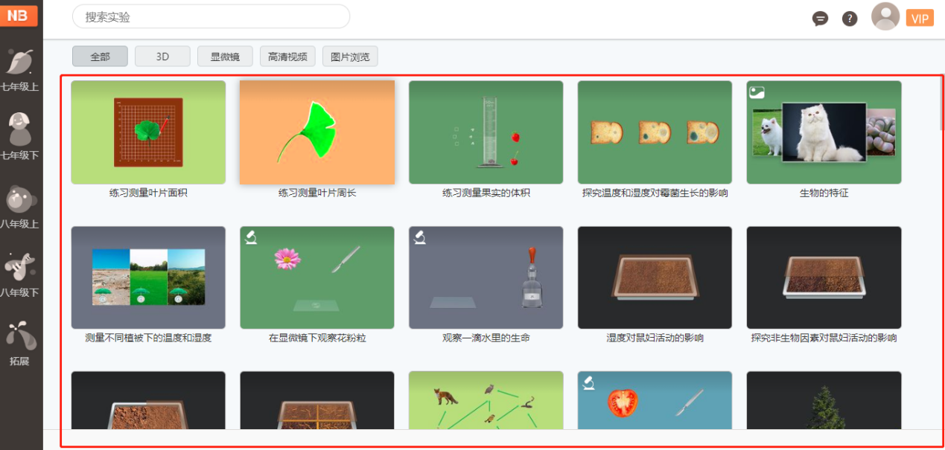Show only 显微镜 experiments
The height and width of the screenshot is (450, 945).
click(x=225, y=57)
